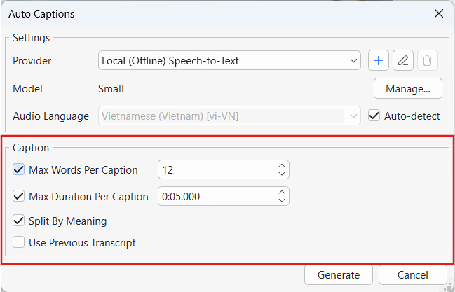Open the Provider dropdown
Image resolution: width=455 pixels, height=292 pixels.
[229, 61]
